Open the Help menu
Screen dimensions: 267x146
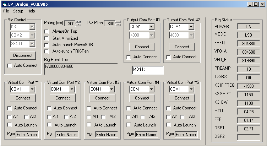[x=31, y=11]
